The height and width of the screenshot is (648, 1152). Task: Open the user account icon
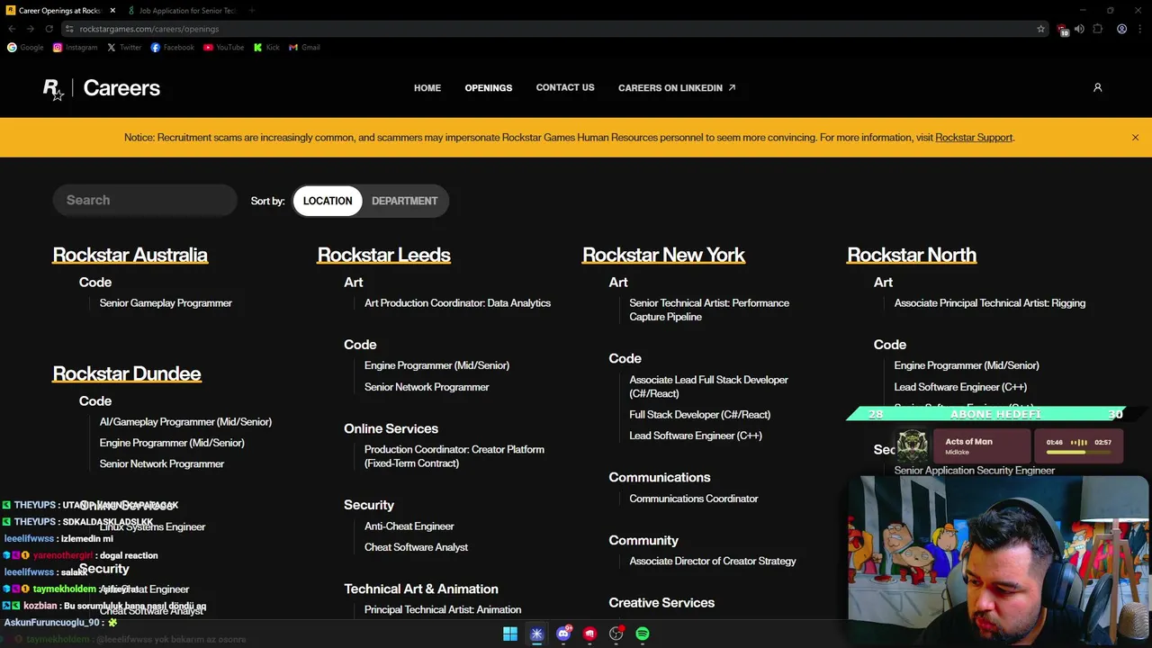(x=1097, y=87)
